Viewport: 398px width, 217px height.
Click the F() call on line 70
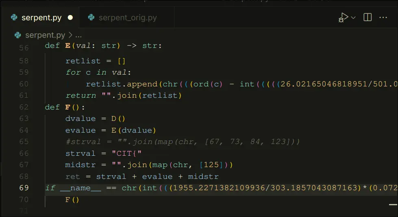click(72, 200)
